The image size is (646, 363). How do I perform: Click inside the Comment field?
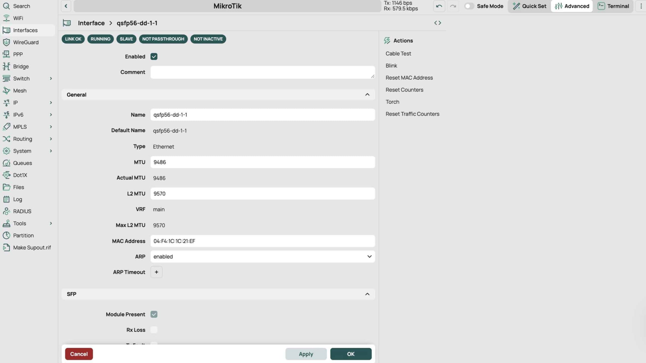(x=262, y=72)
